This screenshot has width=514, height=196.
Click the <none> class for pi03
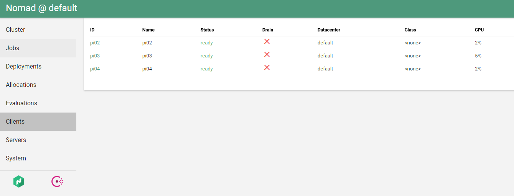pos(413,56)
